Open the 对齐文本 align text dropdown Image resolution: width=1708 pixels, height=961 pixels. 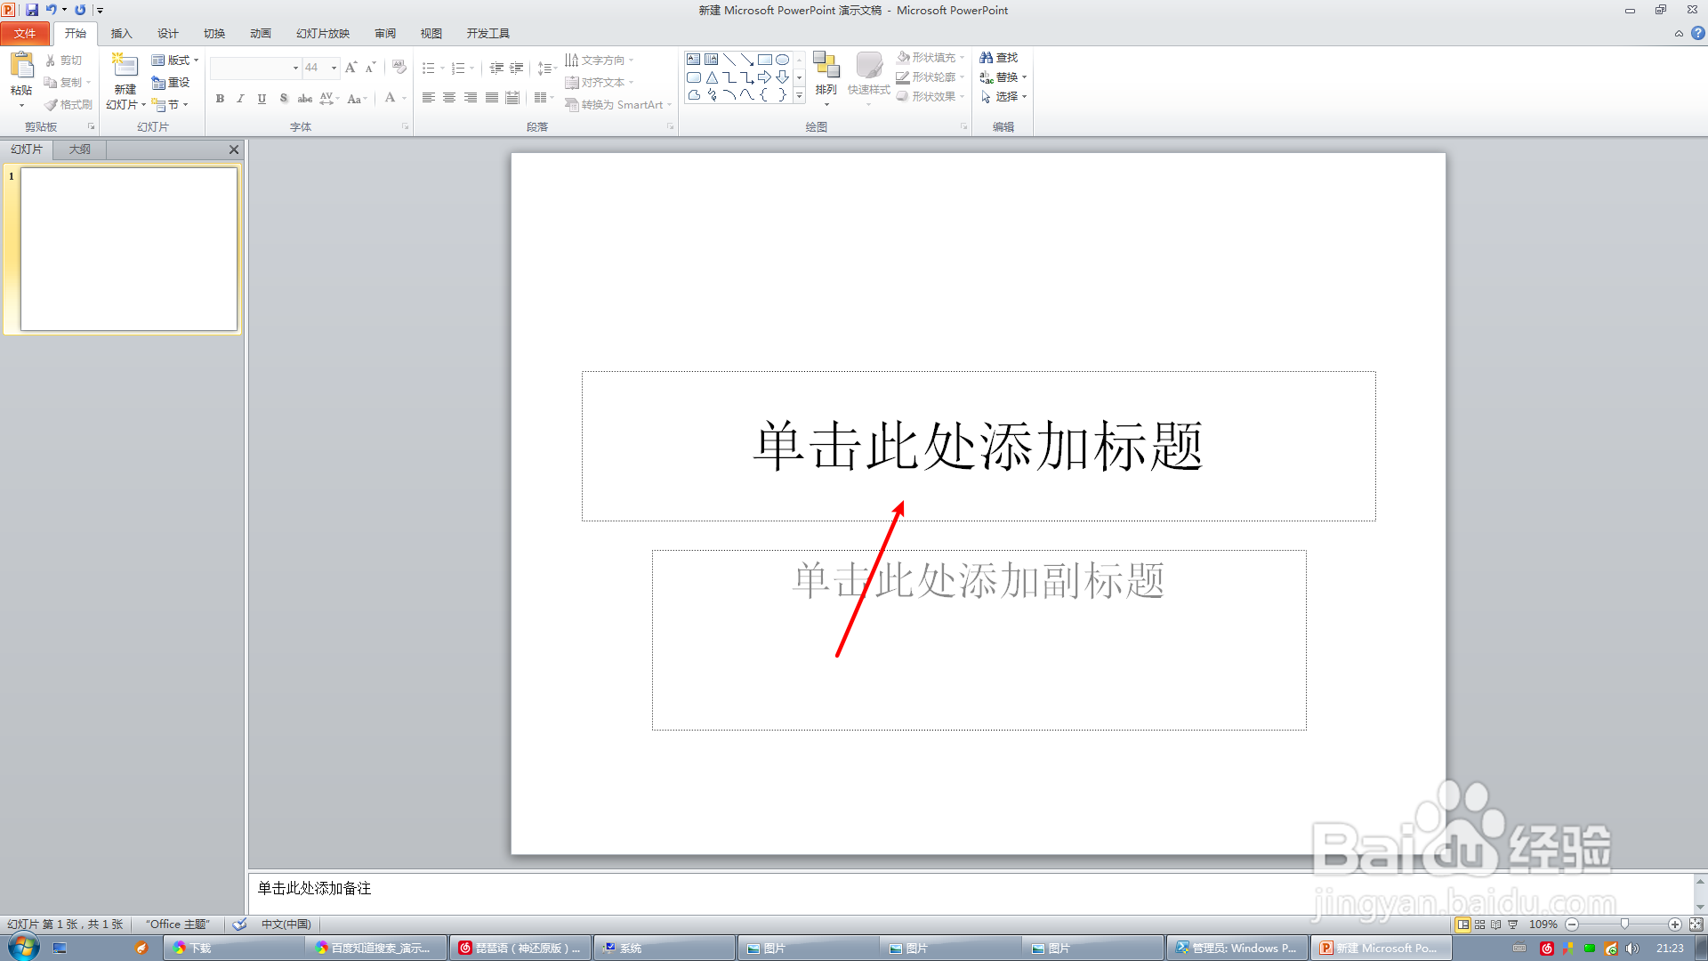600,83
